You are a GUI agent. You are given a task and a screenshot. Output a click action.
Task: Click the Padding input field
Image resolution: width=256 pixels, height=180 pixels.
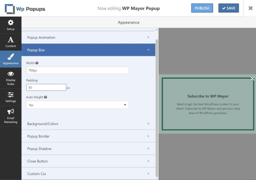pyautogui.click(x=46, y=87)
